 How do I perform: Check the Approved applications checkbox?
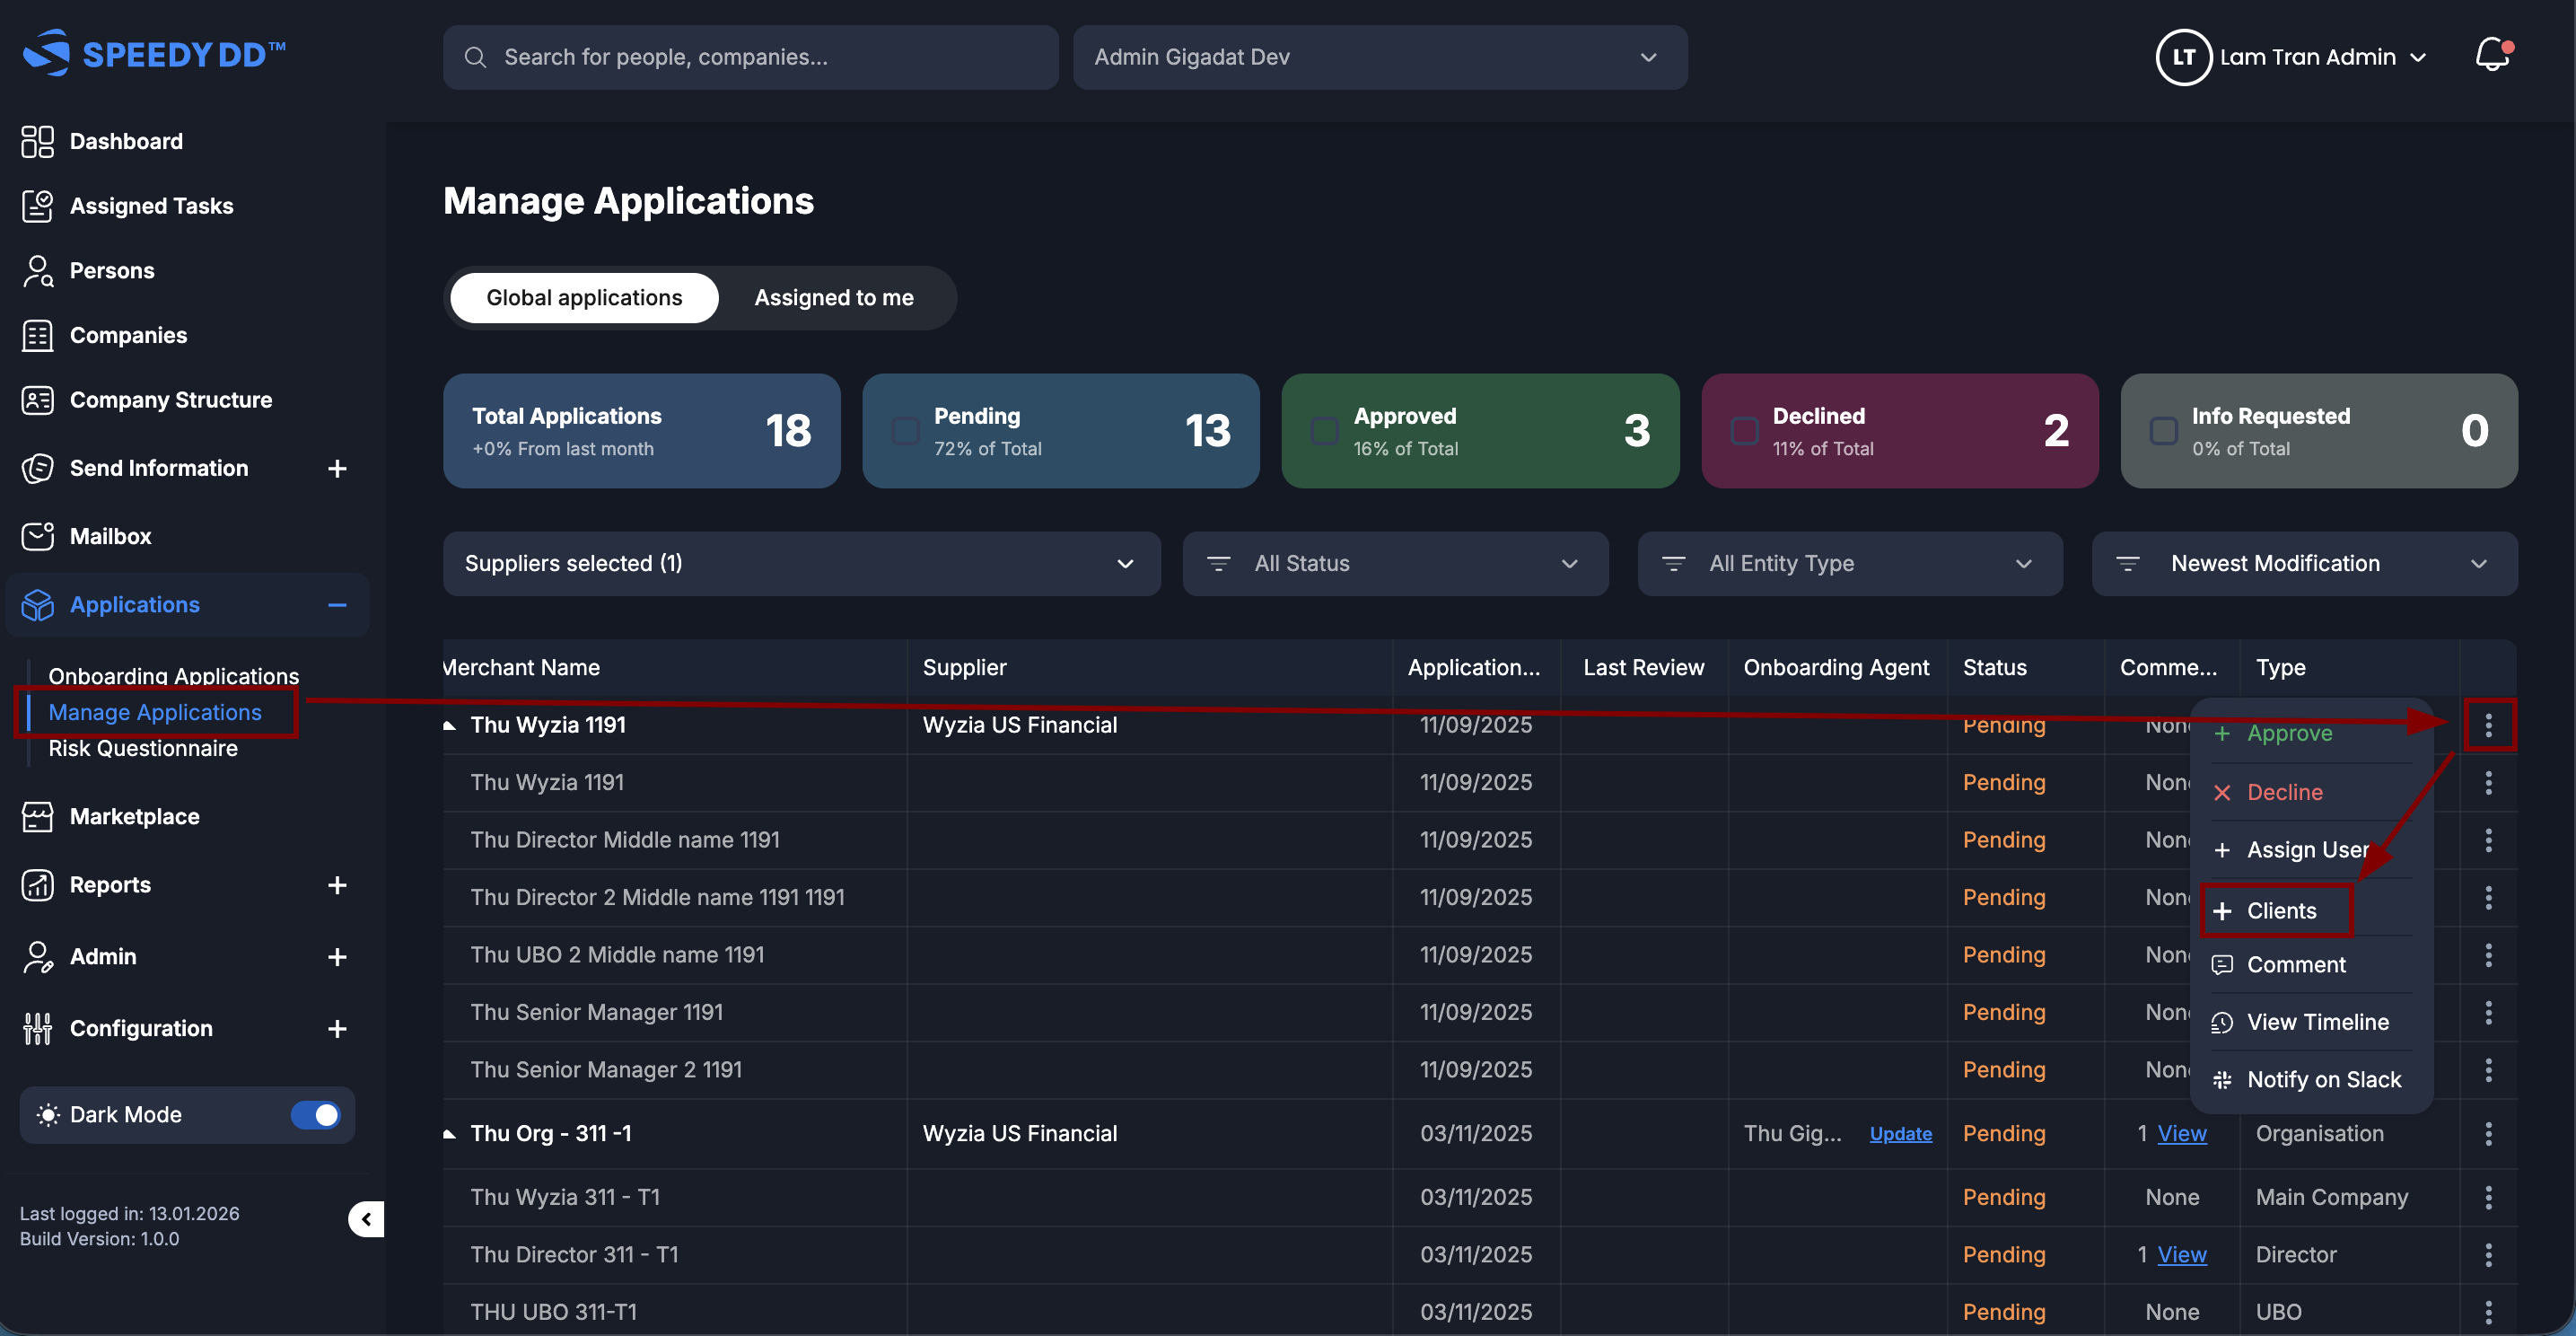(x=1325, y=430)
